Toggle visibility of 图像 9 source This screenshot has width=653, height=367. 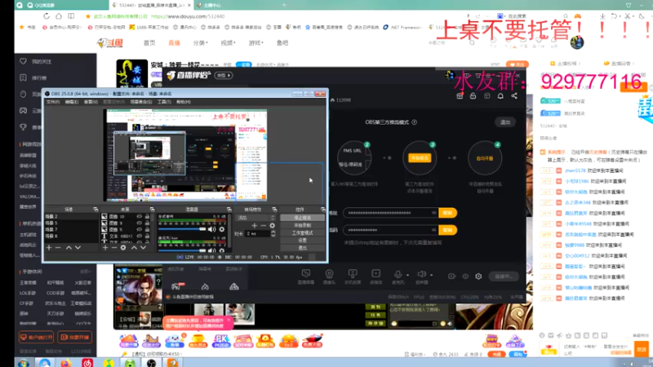[x=140, y=223]
